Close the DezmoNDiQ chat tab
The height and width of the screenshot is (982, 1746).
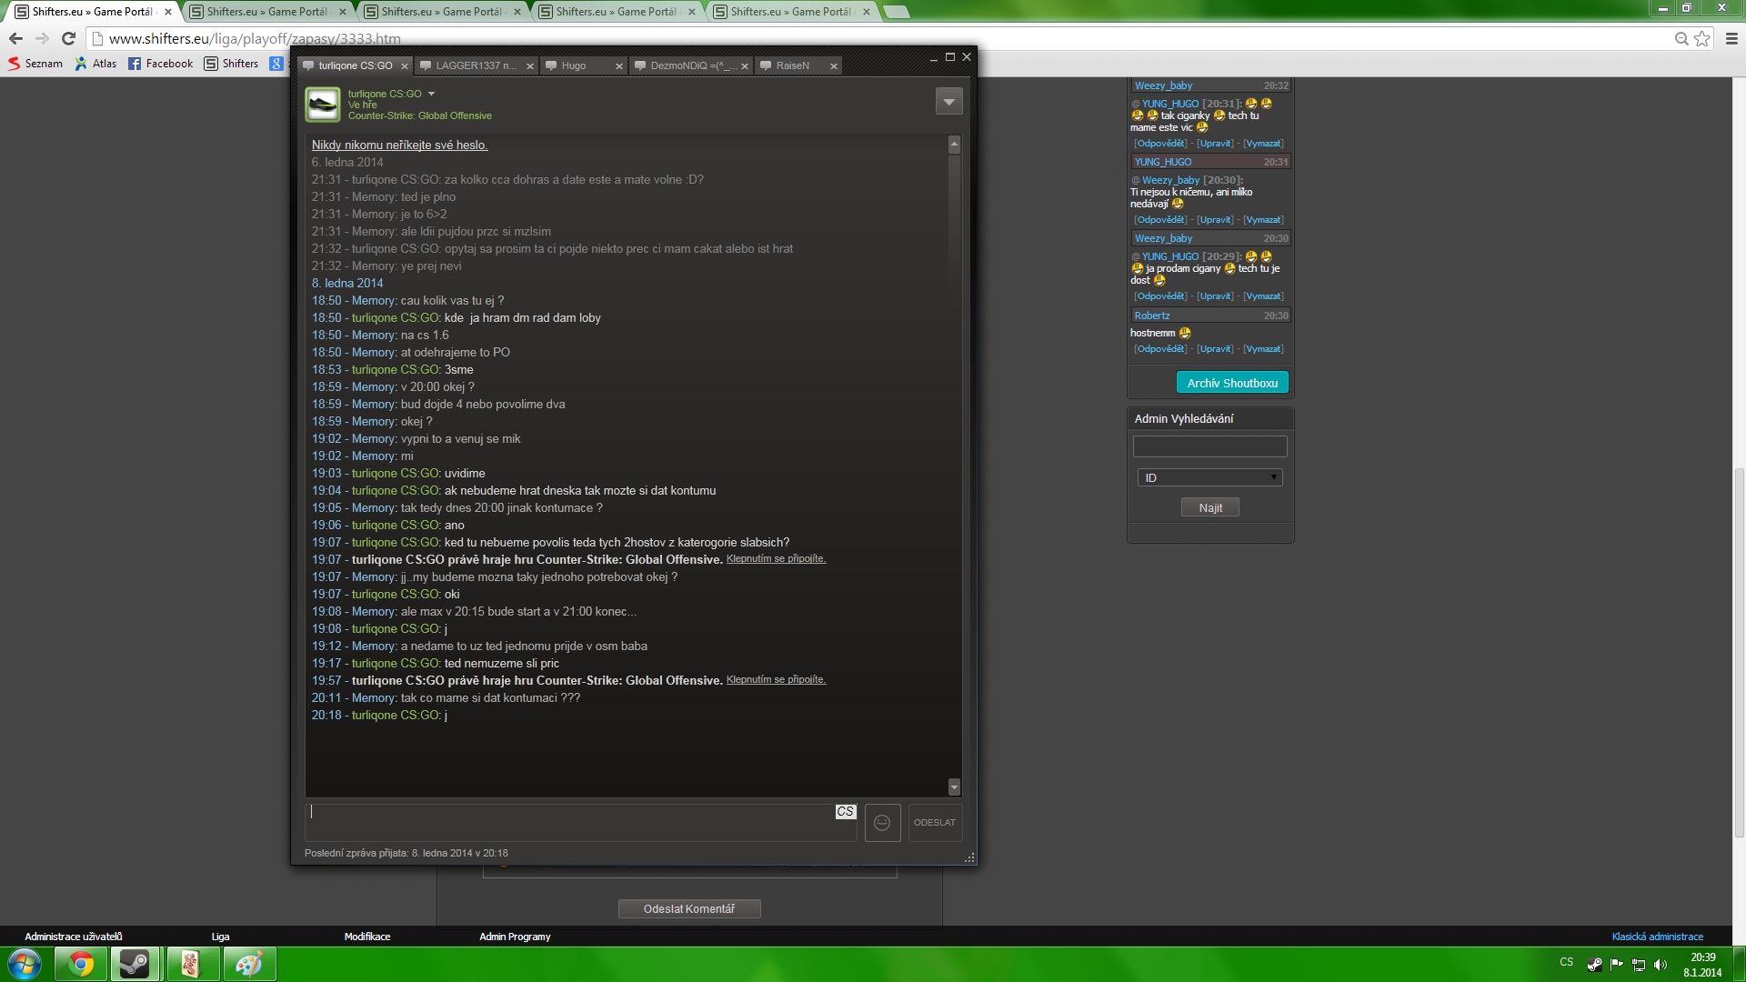pyautogui.click(x=745, y=66)
